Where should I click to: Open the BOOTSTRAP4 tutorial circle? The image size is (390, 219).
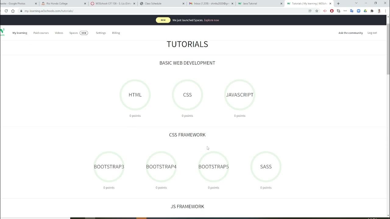[161, 166]
